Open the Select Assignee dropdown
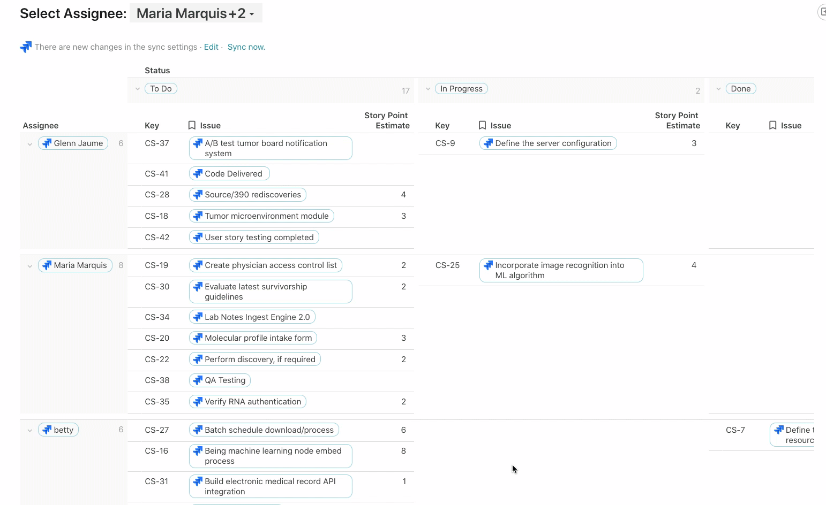The height and width of the screenshot is (505, 826). [x=196, y=13]
